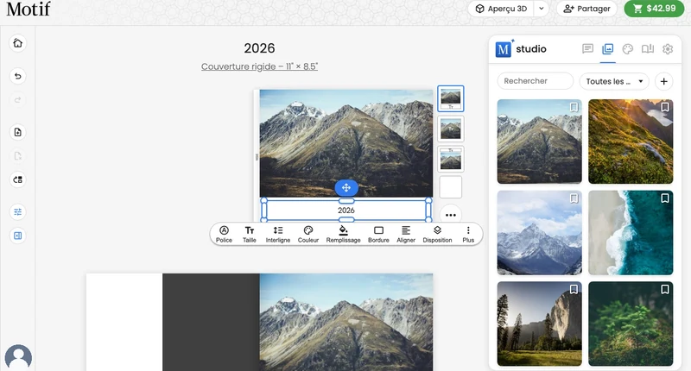Click the move handle above the text box
The width and height of the screenshot is (691, 371).
pyautogui.click(x=346, y=188)
